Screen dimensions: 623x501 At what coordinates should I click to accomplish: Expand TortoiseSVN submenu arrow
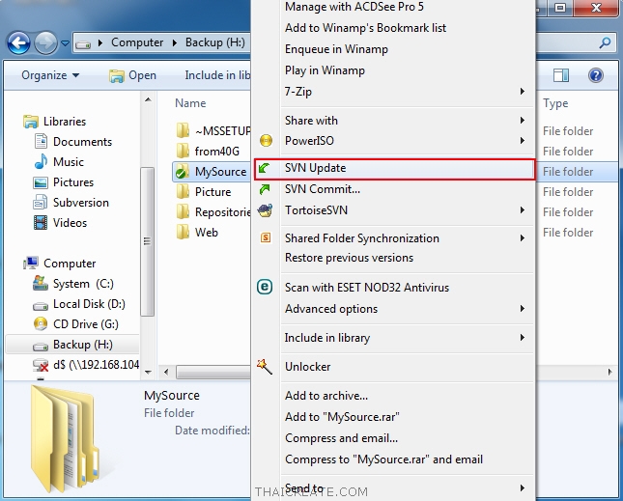[523, 210]
